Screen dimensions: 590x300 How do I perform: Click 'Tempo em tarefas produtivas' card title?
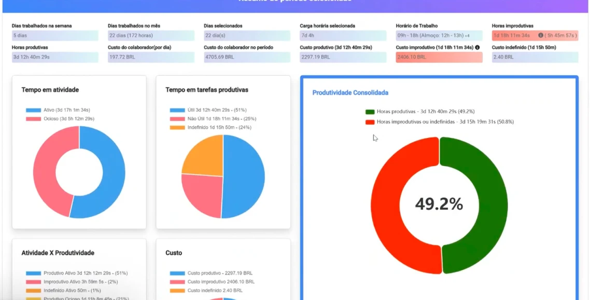(207, 90)
